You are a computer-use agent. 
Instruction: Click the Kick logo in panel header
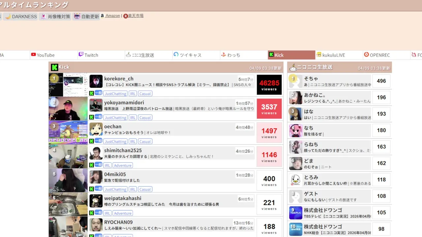click(54, 67)
